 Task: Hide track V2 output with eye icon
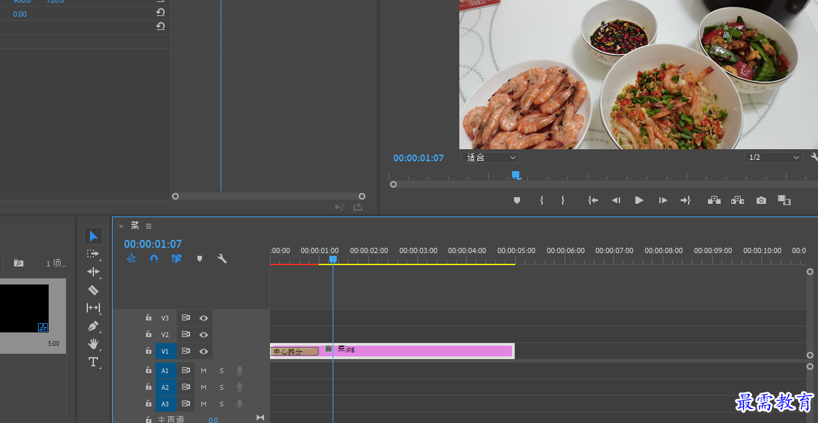[x=204, y=334]
